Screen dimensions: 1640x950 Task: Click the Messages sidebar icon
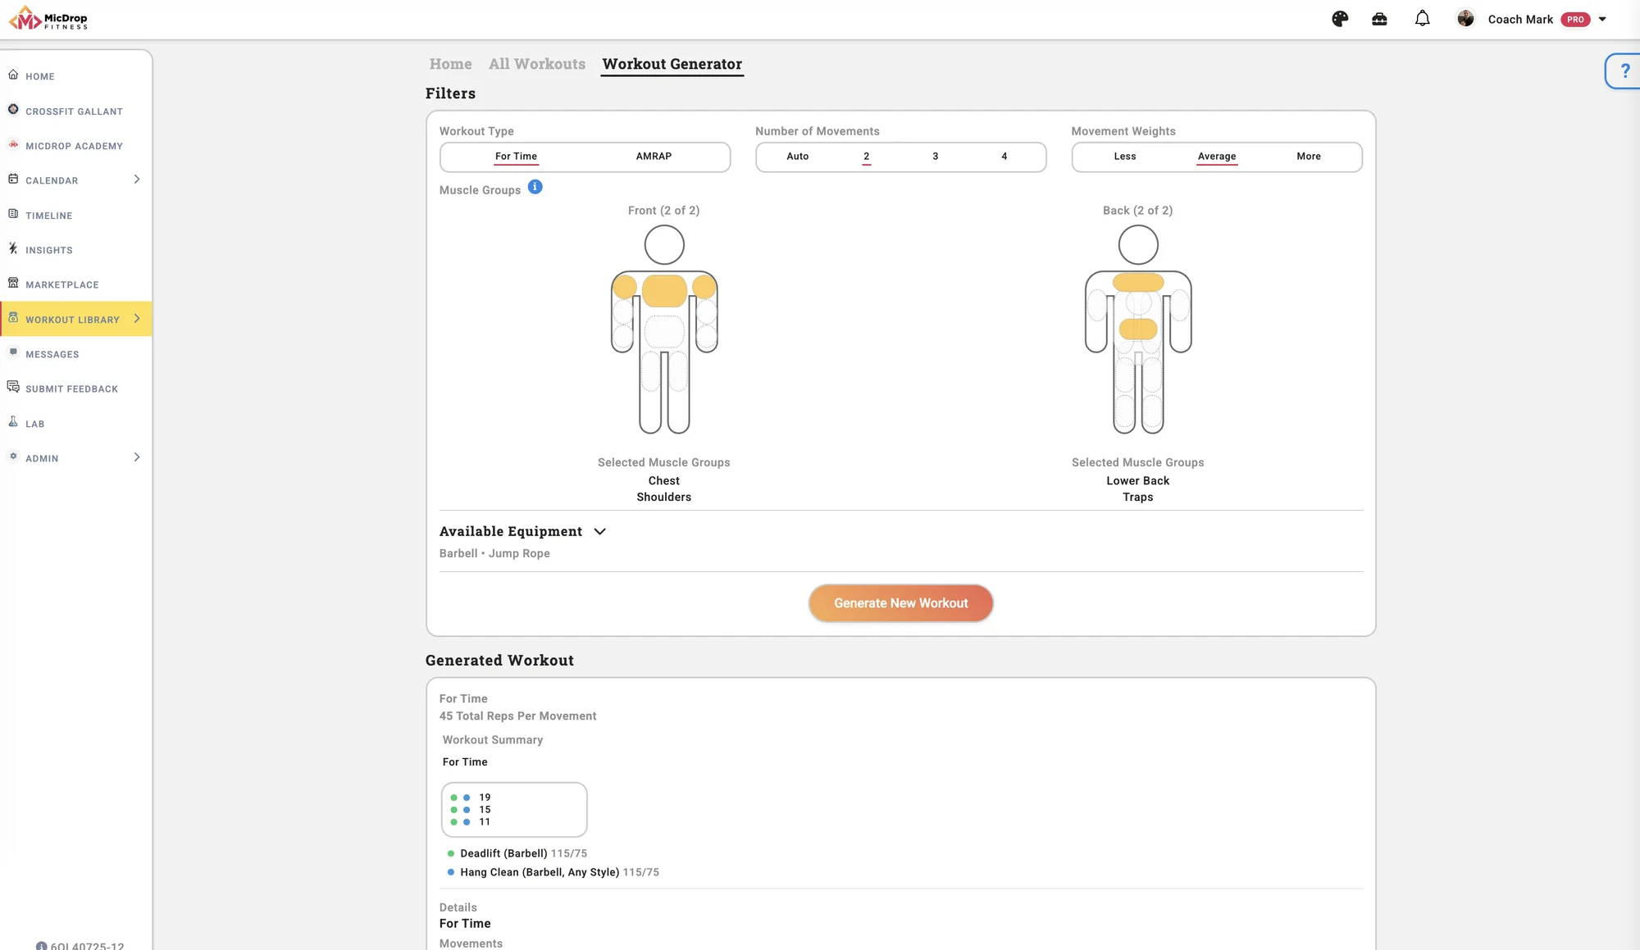(13, 352)
